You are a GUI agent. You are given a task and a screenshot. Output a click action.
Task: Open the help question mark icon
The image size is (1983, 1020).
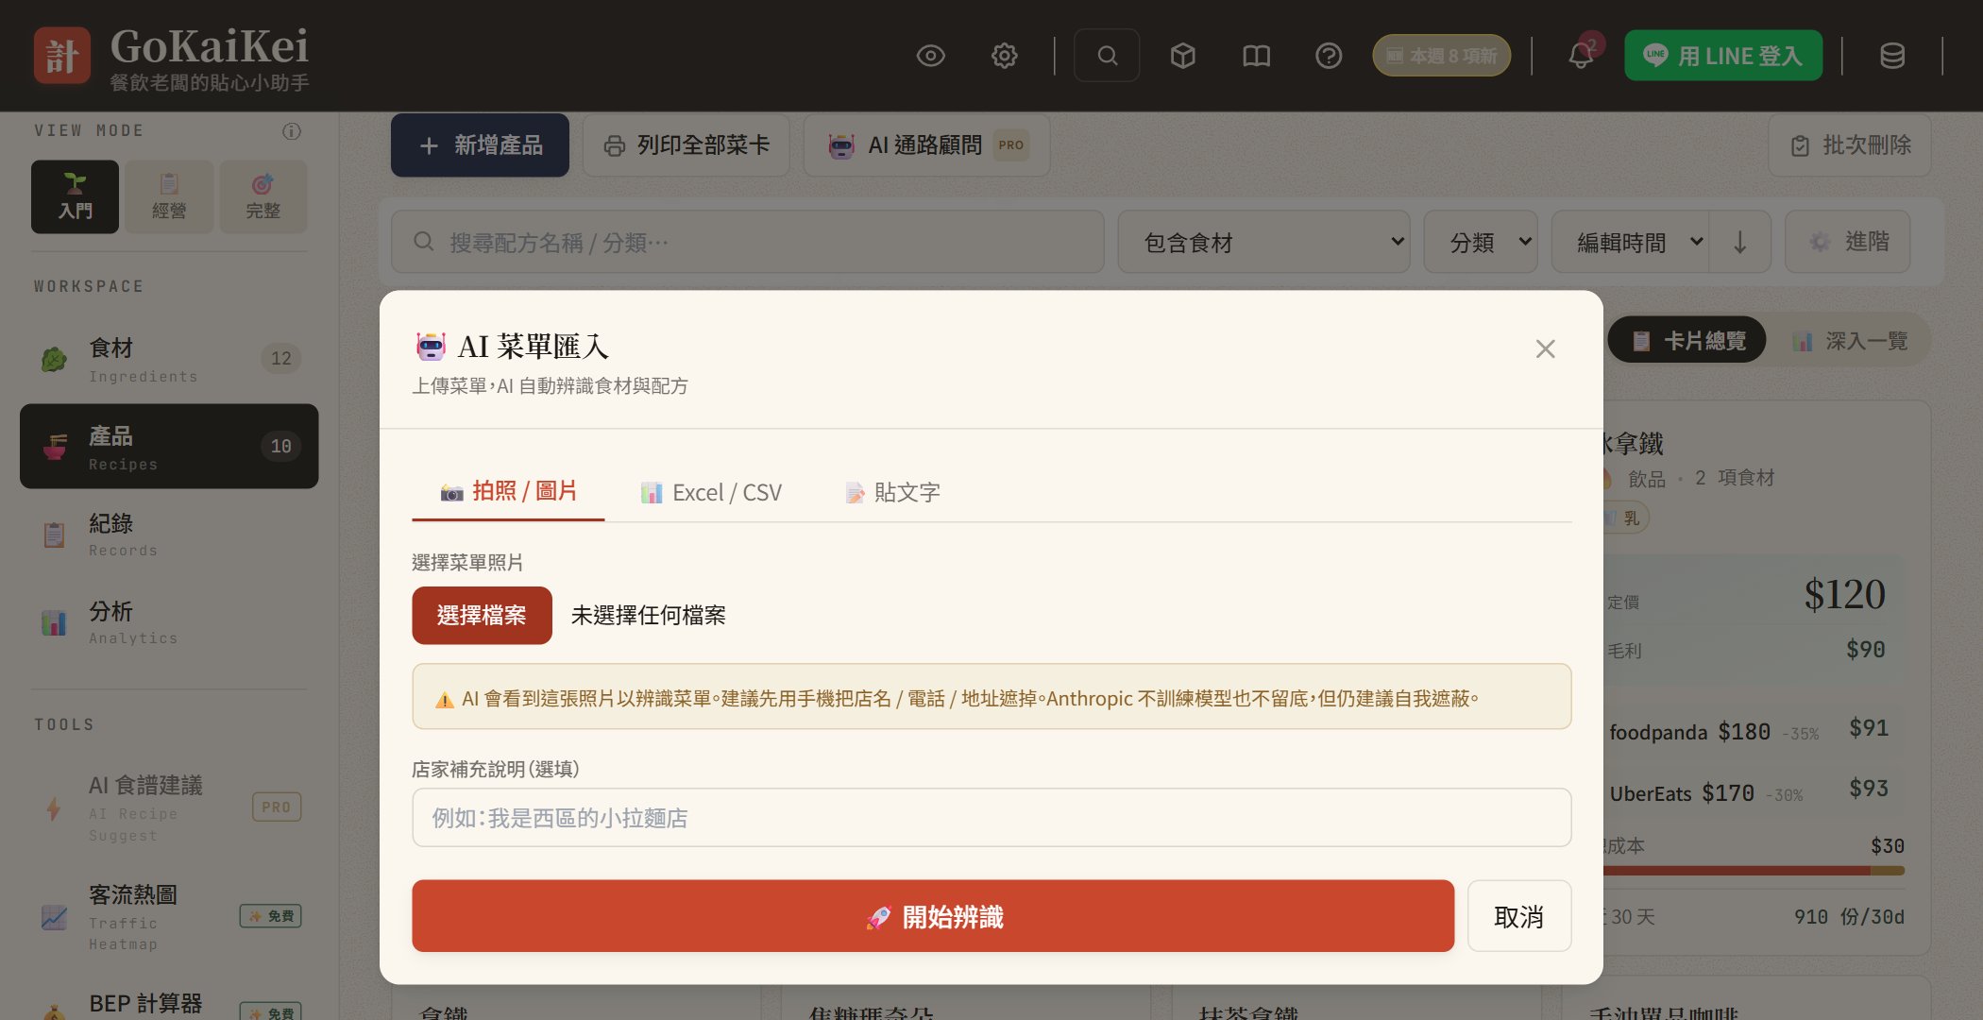1329,56
